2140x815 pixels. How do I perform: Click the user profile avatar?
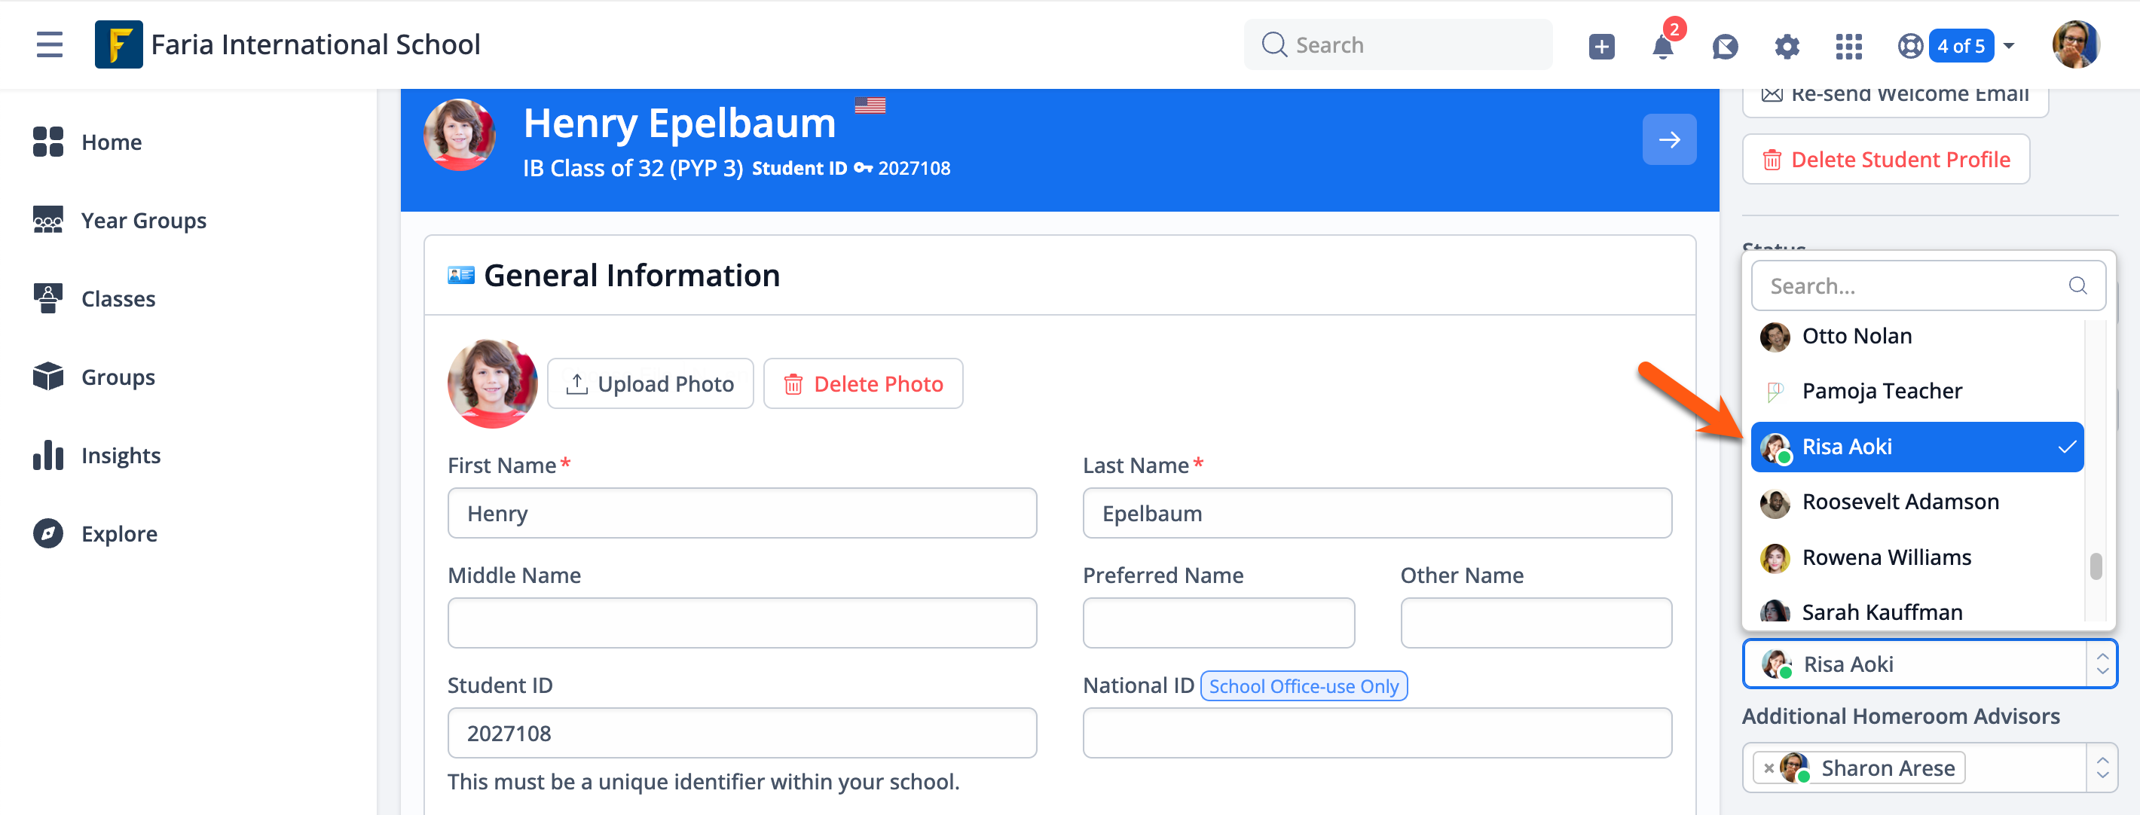click(x=2075, y=45)
